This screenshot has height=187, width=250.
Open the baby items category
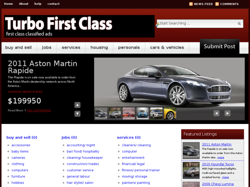pos(20,151)
